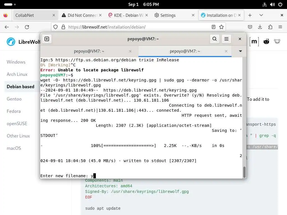Click the "Enter new filename:" terminal prompt
The image size is (287, 215).
pos(64,176)
